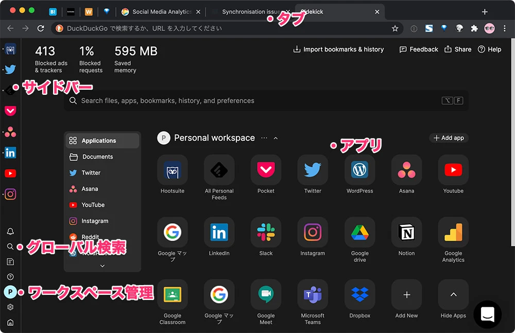515x333 pixels.
Task: Open Personal workspace three-dot menu
Action: [264, 138]
